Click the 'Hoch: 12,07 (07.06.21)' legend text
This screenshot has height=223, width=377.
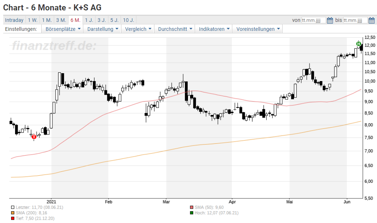point(217,213)
